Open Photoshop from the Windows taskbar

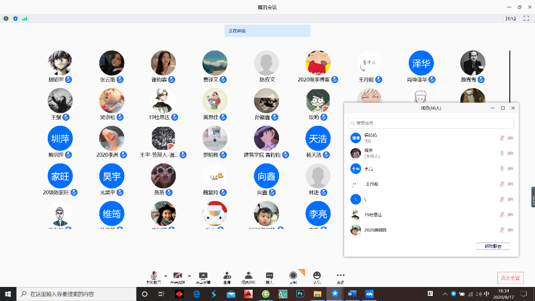pos(300,294)
